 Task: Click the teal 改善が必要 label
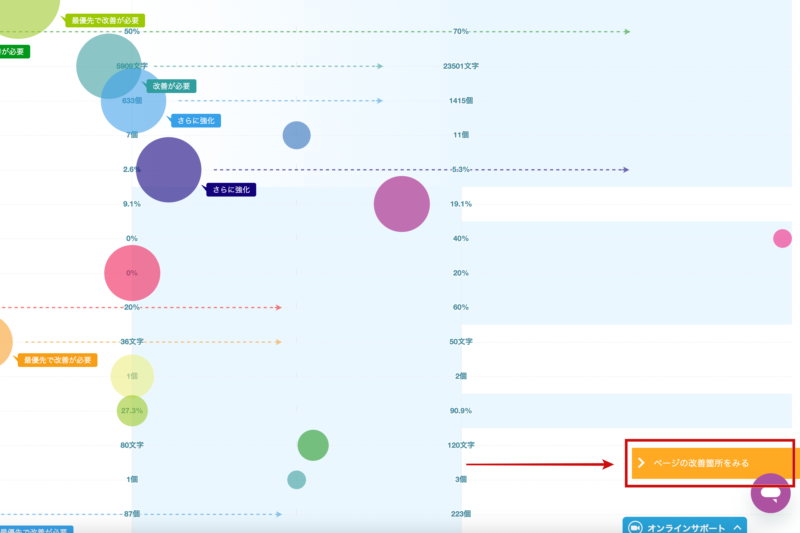pos(171,86)
